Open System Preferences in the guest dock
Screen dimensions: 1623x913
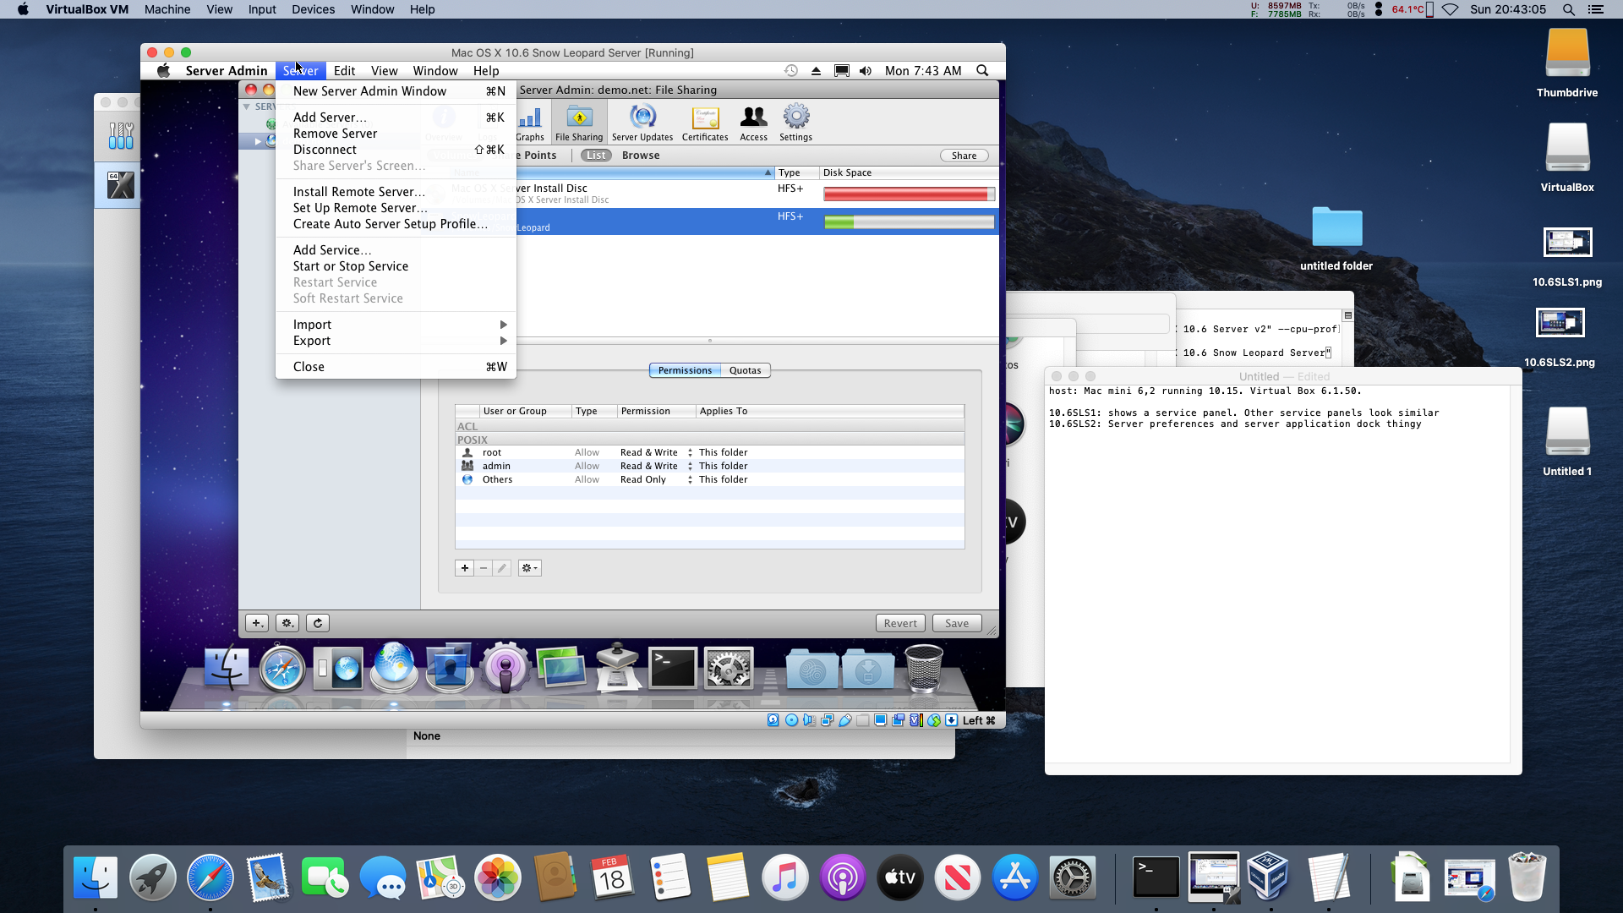pyautogui.click(x=729, y=669)
